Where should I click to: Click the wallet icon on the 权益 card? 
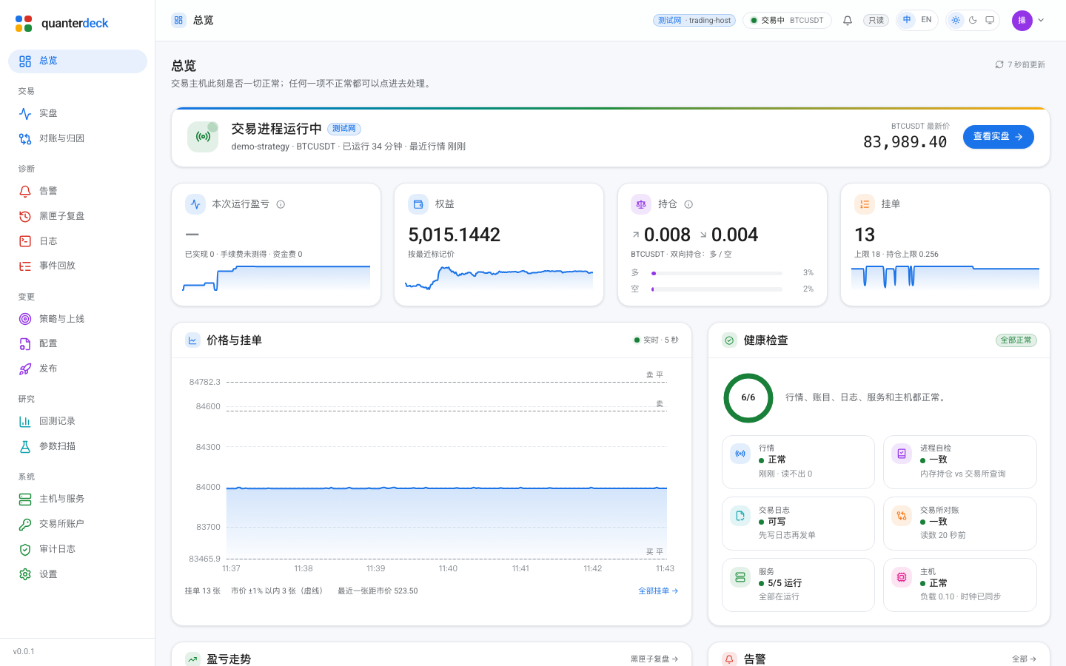(x=418, y=204)
